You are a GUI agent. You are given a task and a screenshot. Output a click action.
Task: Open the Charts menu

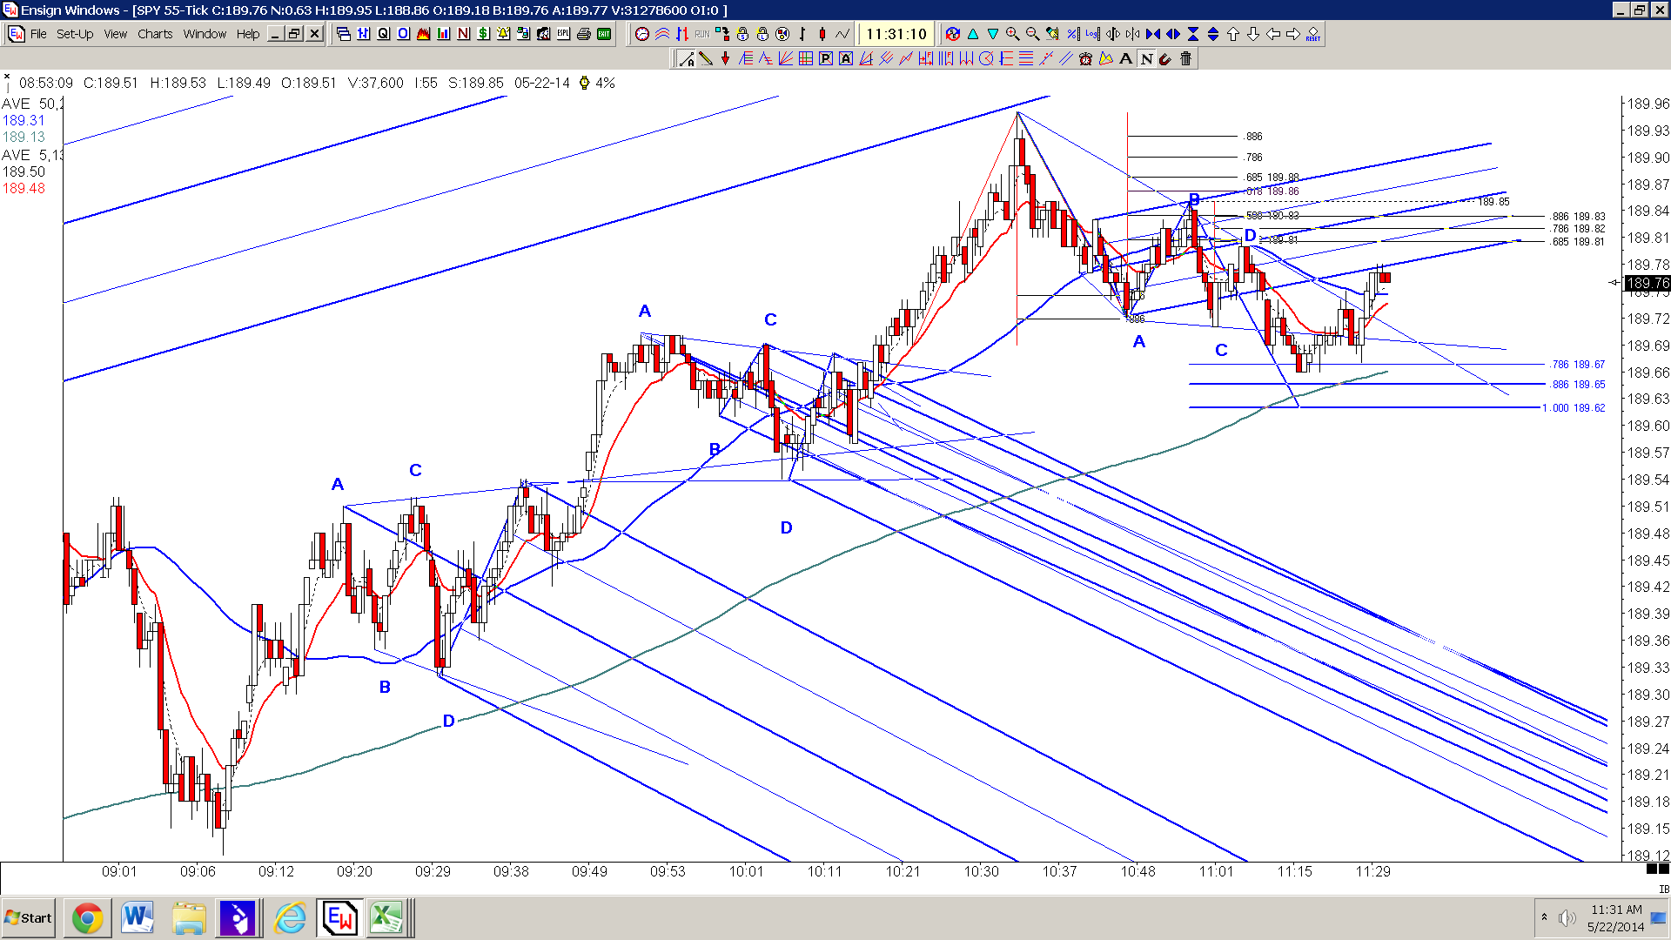click(x=155, y=34)
